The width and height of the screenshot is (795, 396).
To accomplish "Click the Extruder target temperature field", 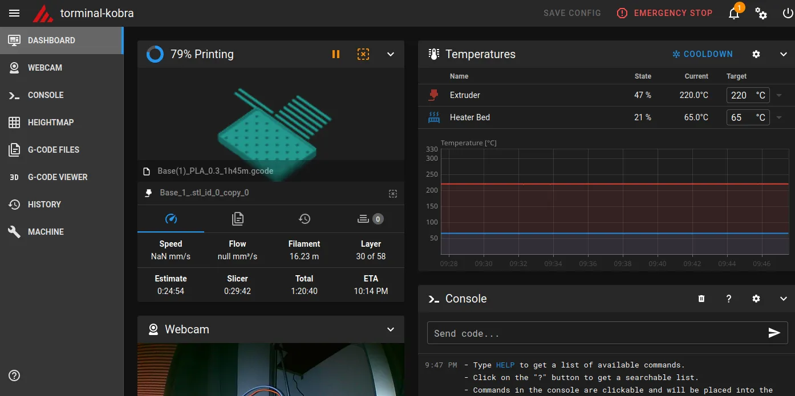I will (x=748, y=95).
